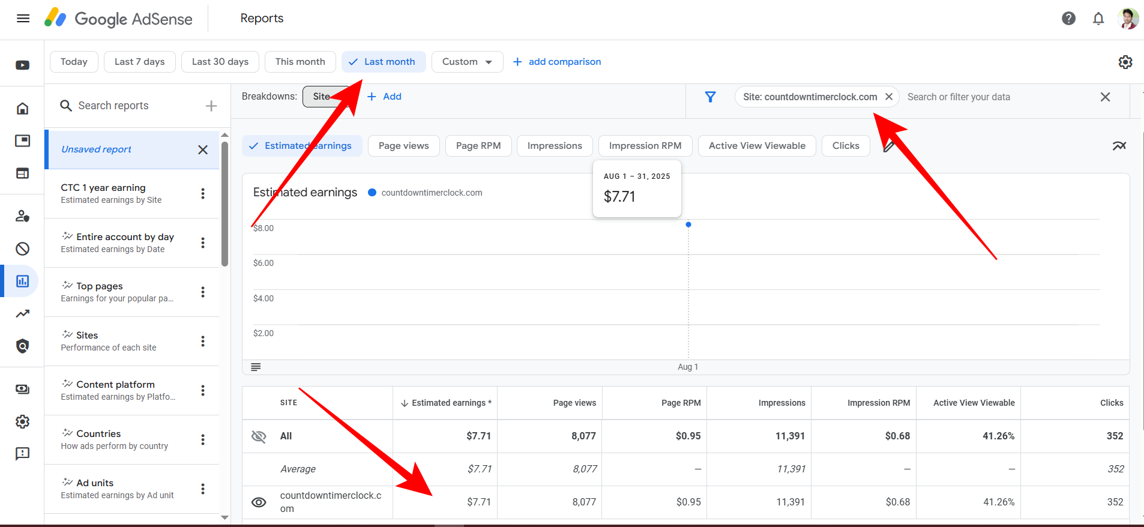The height and width of the screenshot is (527, 1144).
Task: Open chart legend list icon below graph
Action: tap(256, 367)
